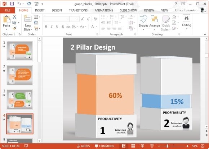Switch to the TRANSITIONS tab
Image resolution: width=209 pixels, height=149 pixels.
[78, 10]
